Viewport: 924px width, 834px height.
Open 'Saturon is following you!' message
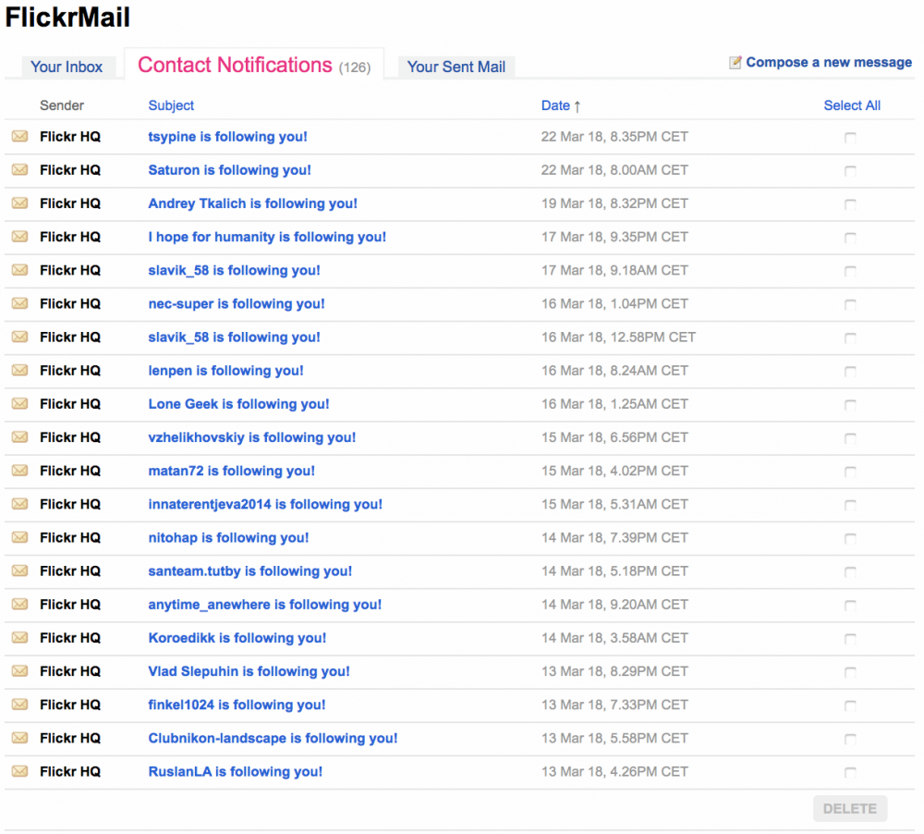click(x=229, y=170)
